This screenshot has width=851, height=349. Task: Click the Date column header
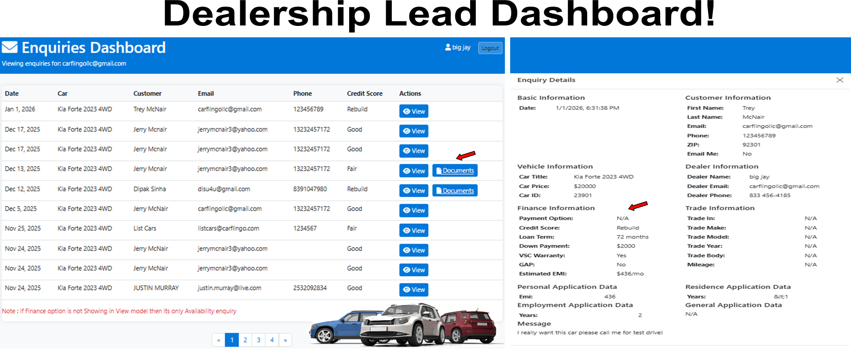point(12,94)
